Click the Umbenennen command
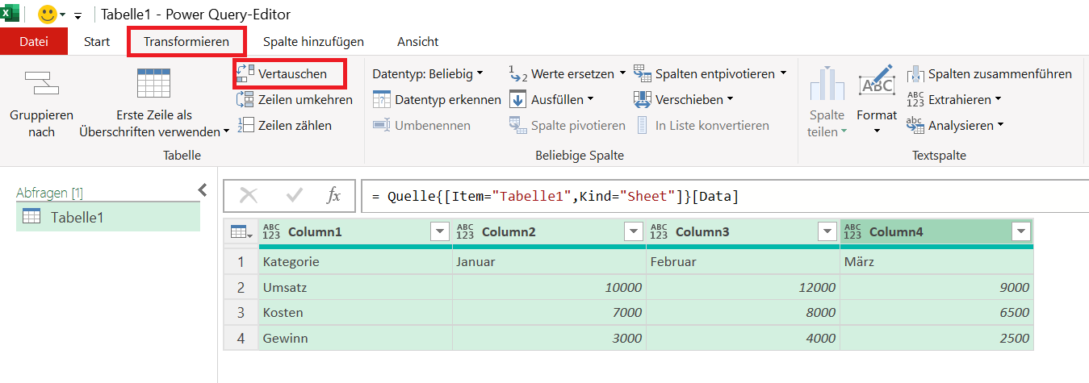The width and height of the screenshot is (1089, 383). click(421, 125)
